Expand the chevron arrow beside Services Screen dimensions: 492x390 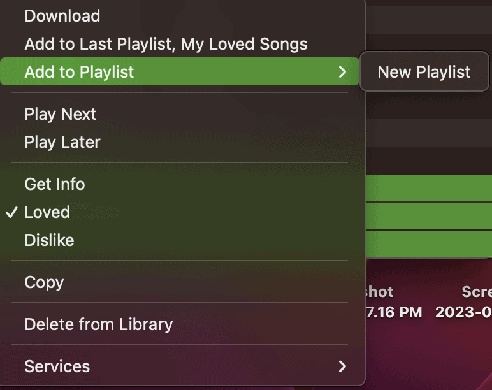[342, 366]
